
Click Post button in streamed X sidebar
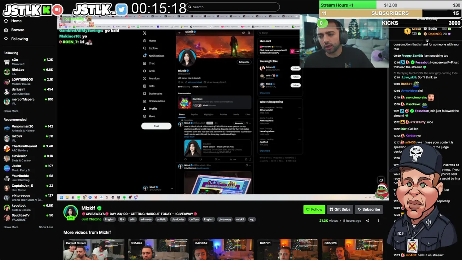pyautogui.click(x=156, y=126)
